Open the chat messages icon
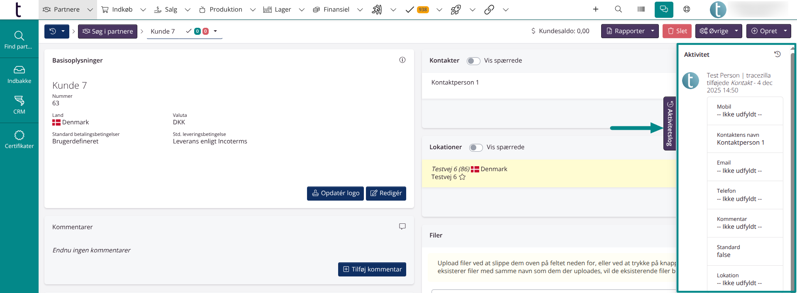 click(664, 10)
